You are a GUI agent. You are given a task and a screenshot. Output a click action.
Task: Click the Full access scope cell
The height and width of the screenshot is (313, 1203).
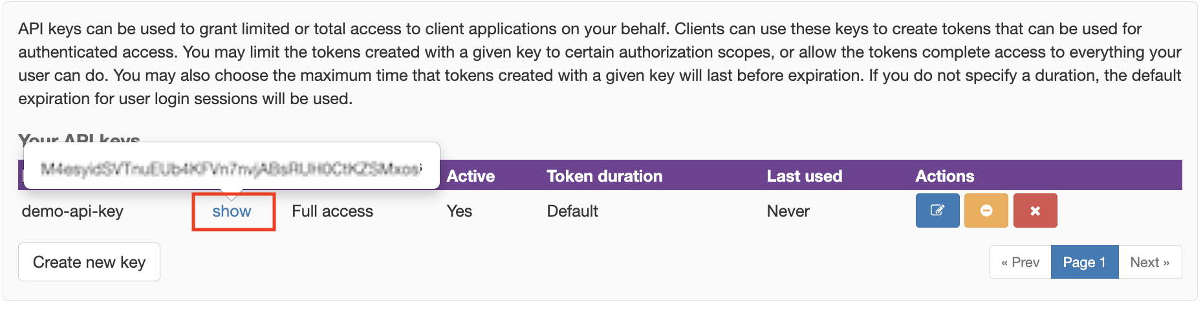coord(332,211)
